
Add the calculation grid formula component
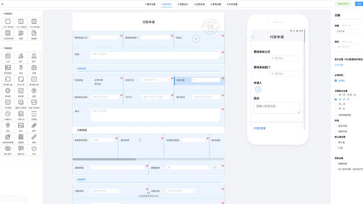21,116
